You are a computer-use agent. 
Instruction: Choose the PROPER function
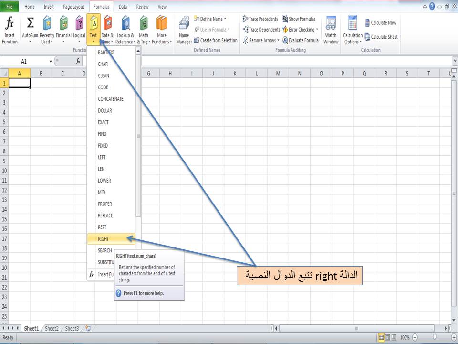pos(111,204)
